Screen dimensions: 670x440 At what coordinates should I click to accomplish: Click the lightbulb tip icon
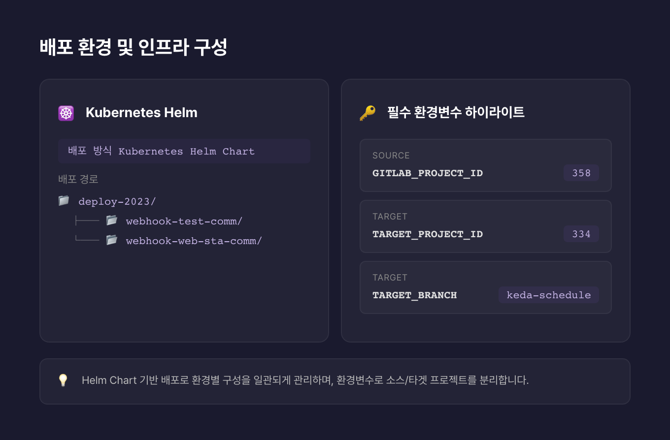click(x=63, y=380)
